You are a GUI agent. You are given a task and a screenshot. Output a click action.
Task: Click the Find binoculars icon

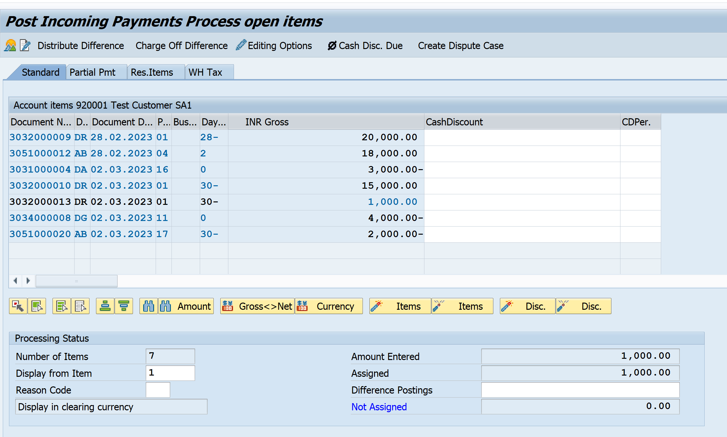tap(149, 306)
